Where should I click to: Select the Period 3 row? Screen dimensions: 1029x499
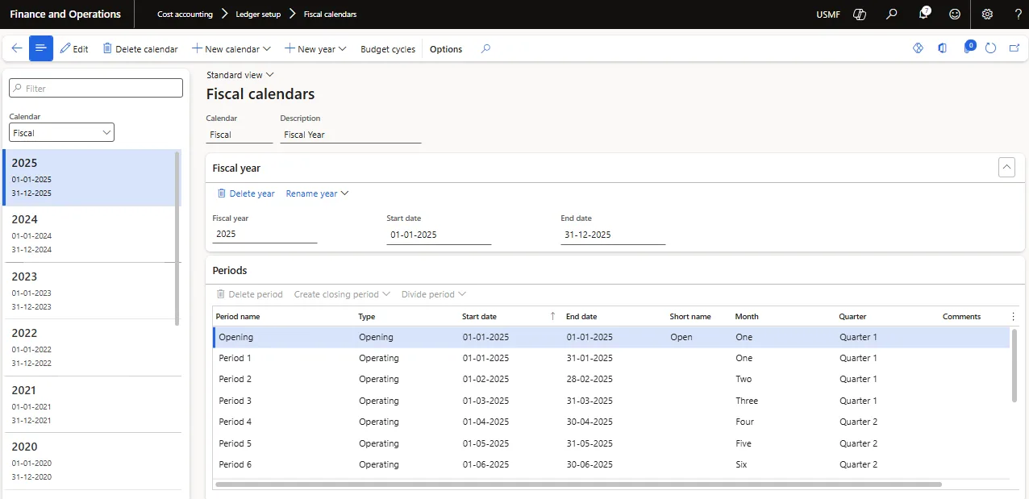611,401
